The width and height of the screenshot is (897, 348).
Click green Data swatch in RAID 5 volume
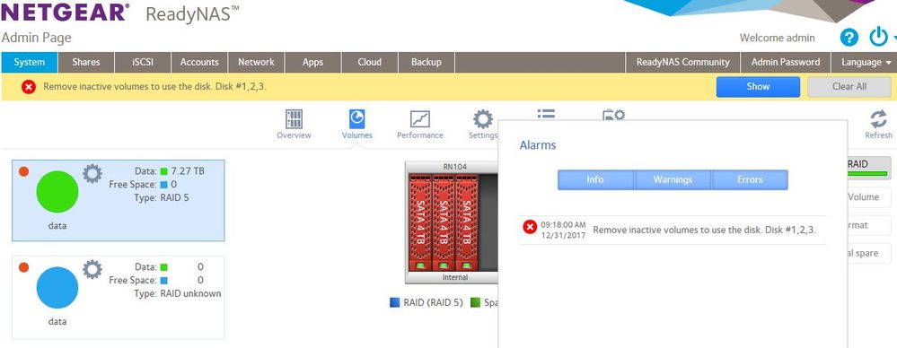(164, 170)
